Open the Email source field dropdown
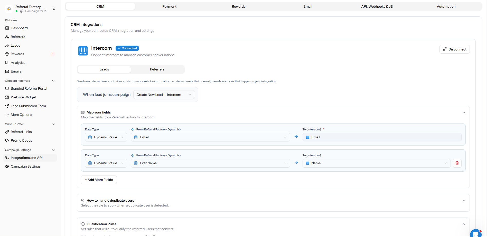Image resolution: width=487 pixels, height=237 pixels. (x=210, y=137)
